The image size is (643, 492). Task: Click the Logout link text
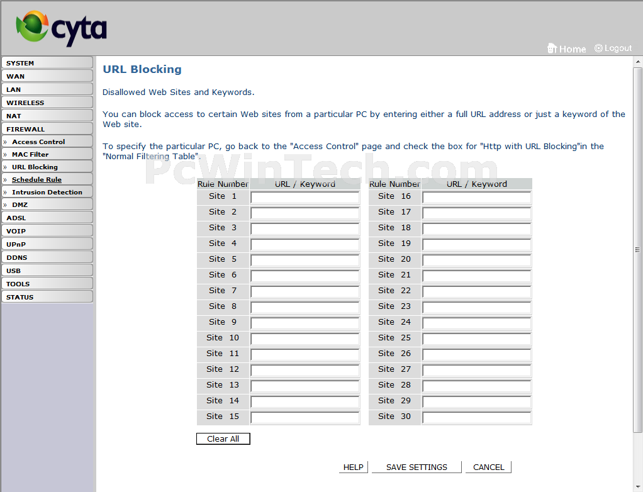click(618, 48)
